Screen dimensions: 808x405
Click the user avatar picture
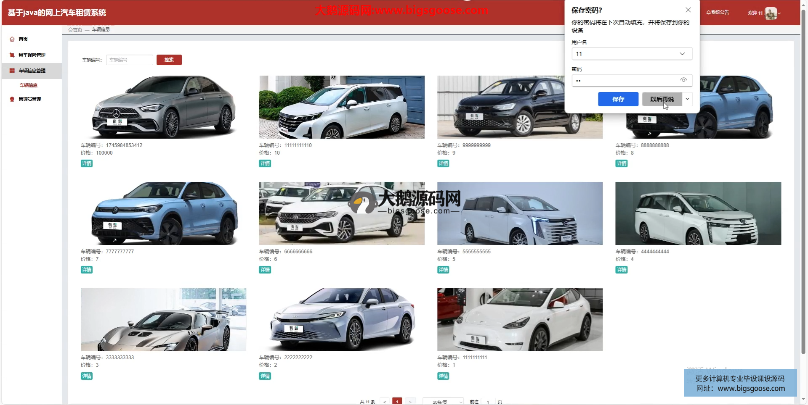[771, 13]
